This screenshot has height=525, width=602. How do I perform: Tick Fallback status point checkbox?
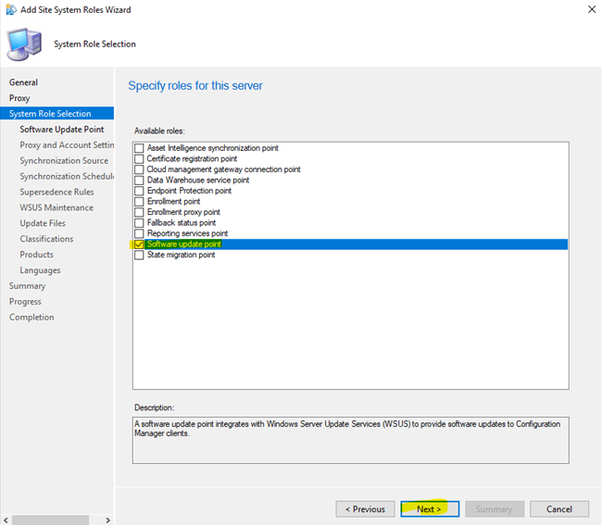point(139,223)
